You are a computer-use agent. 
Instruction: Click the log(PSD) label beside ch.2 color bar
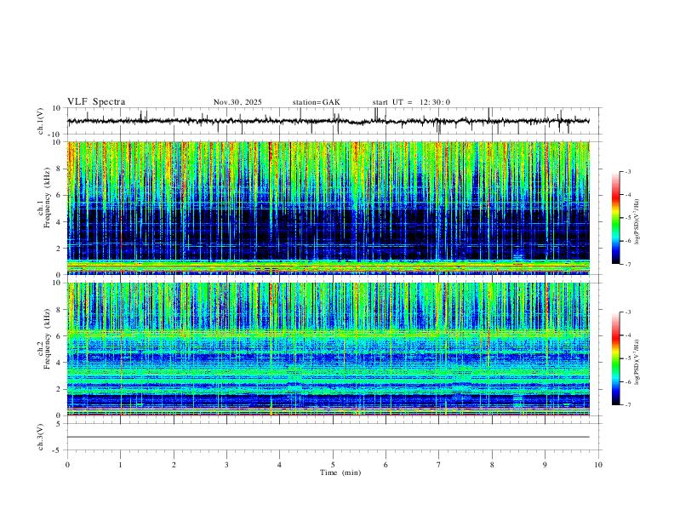point(637,362)
